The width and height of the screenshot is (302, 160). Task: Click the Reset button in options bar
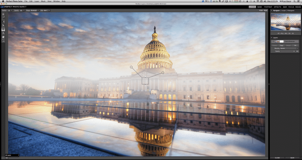(265, 11)
